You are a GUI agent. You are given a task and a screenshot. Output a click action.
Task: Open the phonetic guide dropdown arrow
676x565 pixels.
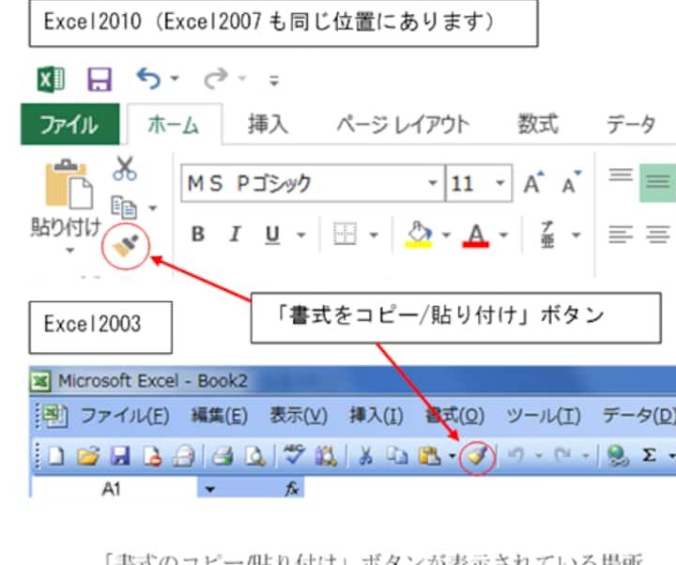point(576,236)
